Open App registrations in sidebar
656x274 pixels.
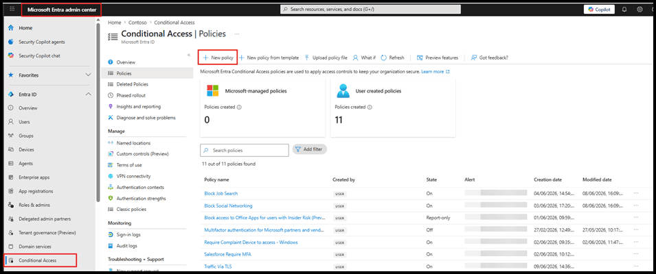36,191
